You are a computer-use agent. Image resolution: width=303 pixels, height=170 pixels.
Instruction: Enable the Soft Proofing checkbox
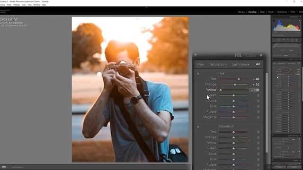tap(273, 35)
